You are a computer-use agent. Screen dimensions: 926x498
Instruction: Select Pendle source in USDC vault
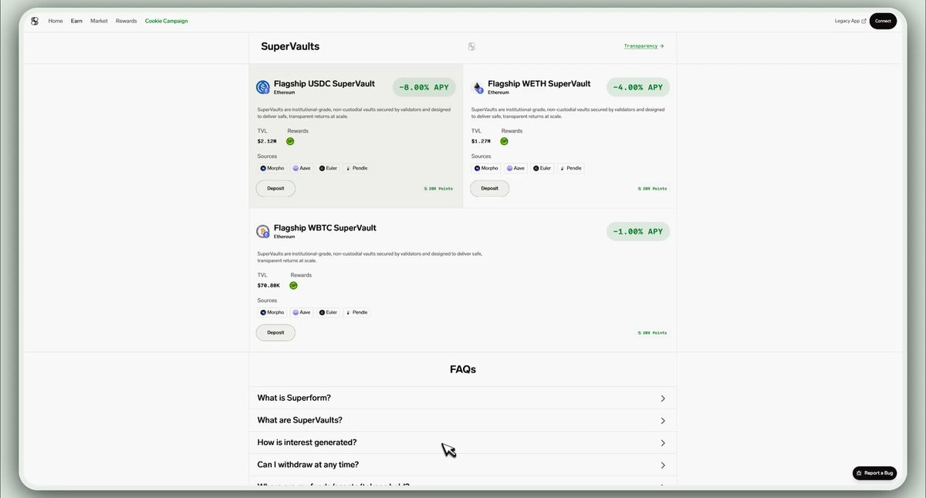tap(357, 168)
